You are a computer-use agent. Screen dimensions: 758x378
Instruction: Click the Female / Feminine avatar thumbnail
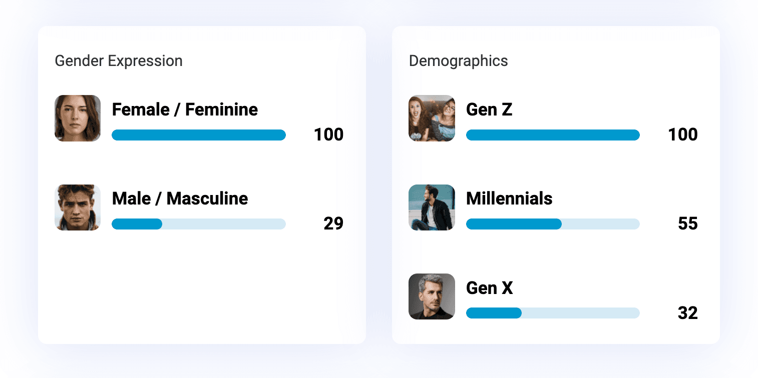pos(78,118)
